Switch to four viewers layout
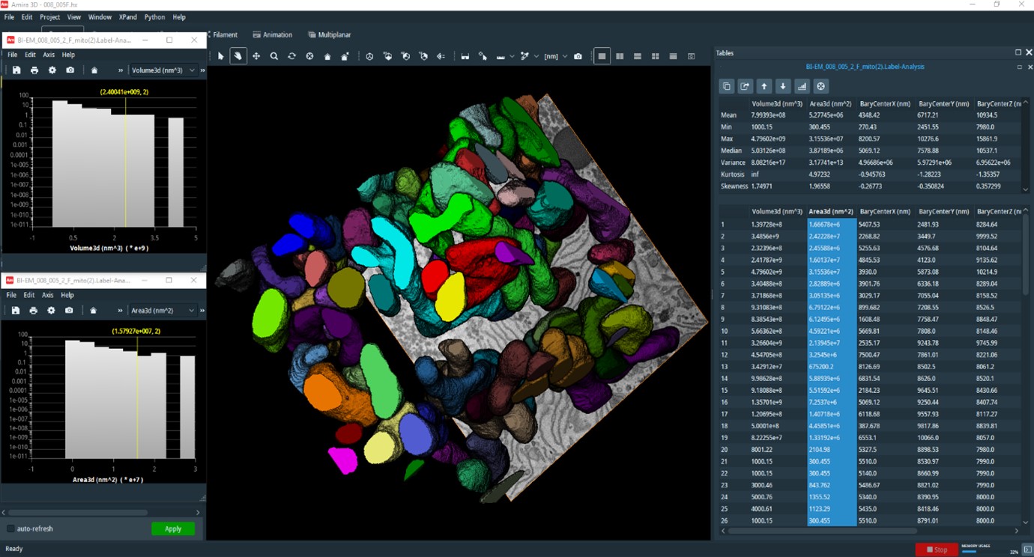This screenshot has height=557, width=1034. click(656, 56)
